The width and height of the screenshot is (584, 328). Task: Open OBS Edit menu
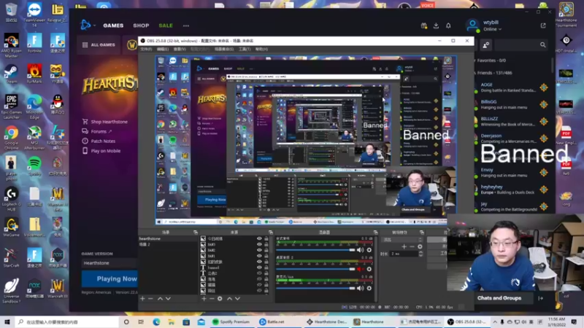coord(162,49)
